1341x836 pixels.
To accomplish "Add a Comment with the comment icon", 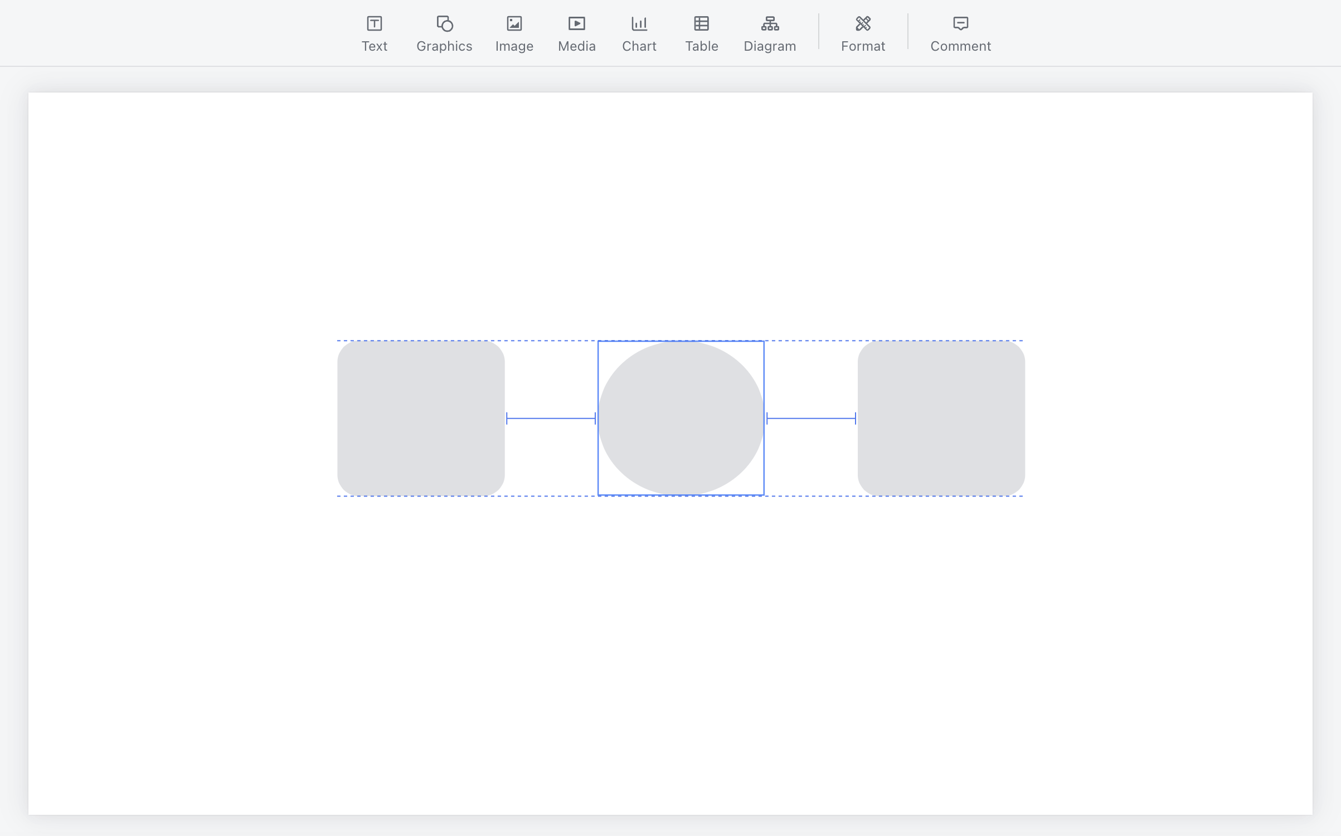I will 960,25.
